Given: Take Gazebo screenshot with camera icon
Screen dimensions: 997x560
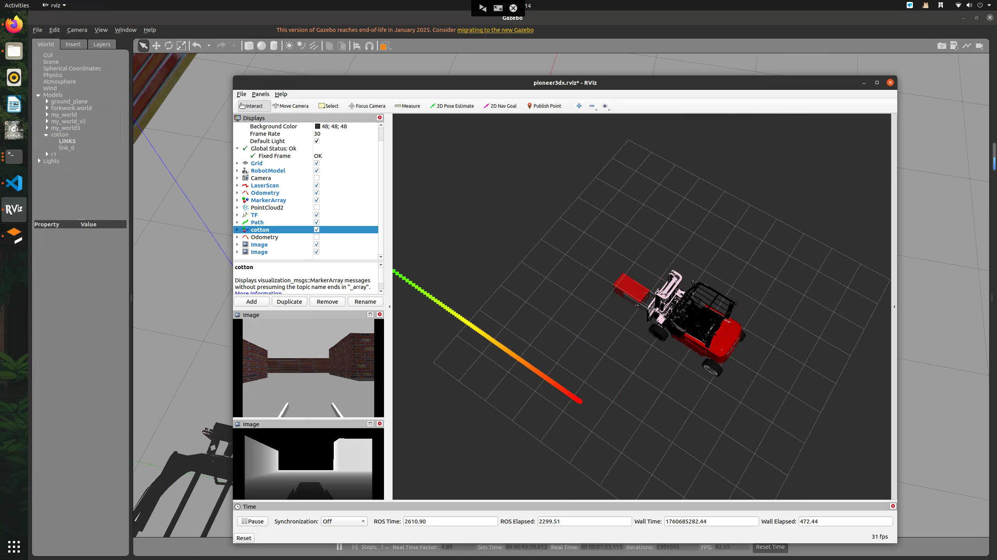Looking at the screenshot, I should 941,46.
